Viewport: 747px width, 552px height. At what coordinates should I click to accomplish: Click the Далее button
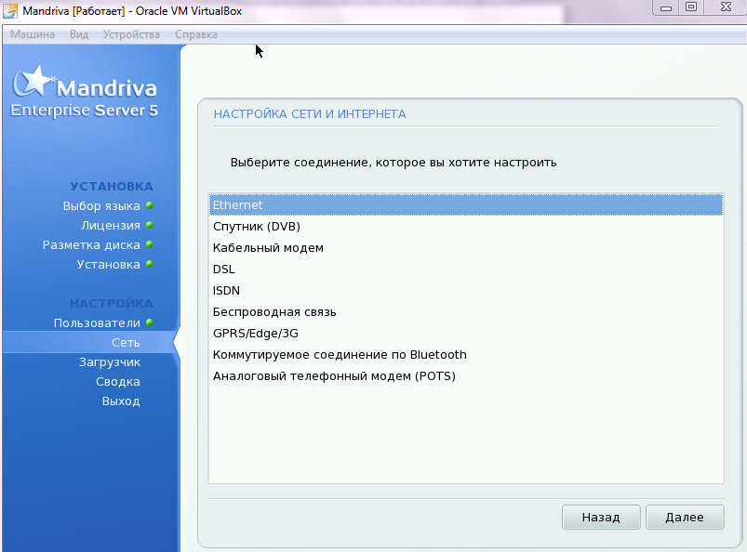(x=685, y=517)
